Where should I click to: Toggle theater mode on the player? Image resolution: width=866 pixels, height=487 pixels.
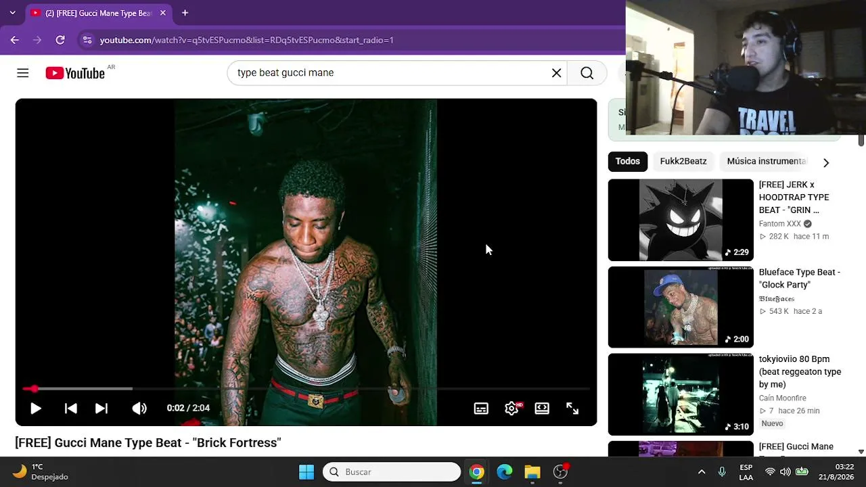[542, 409]
